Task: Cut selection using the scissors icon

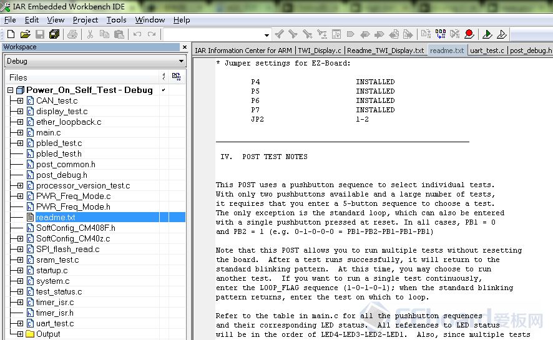Action: pos(90,34)
